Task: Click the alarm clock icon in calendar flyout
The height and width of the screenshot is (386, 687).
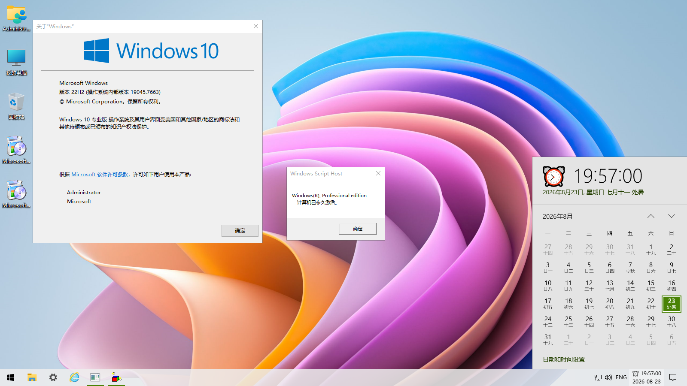Action: (x=554, y=176)
